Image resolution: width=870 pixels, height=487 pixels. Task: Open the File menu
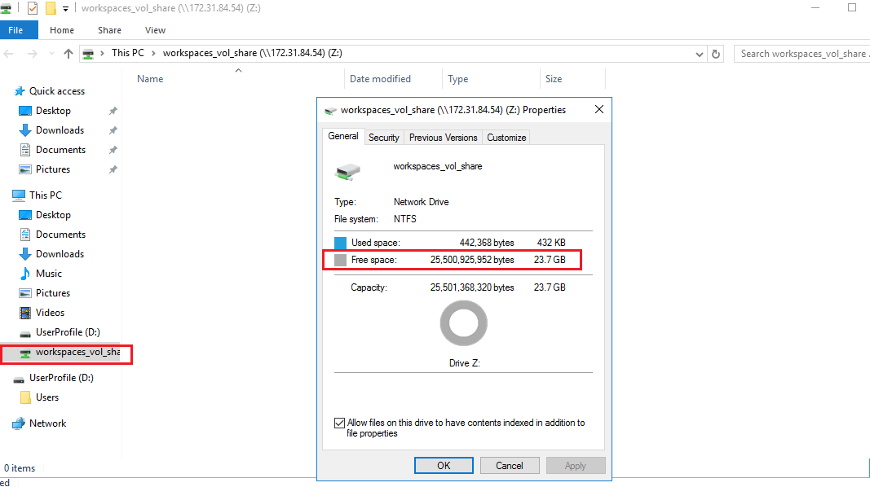[15, 30]
